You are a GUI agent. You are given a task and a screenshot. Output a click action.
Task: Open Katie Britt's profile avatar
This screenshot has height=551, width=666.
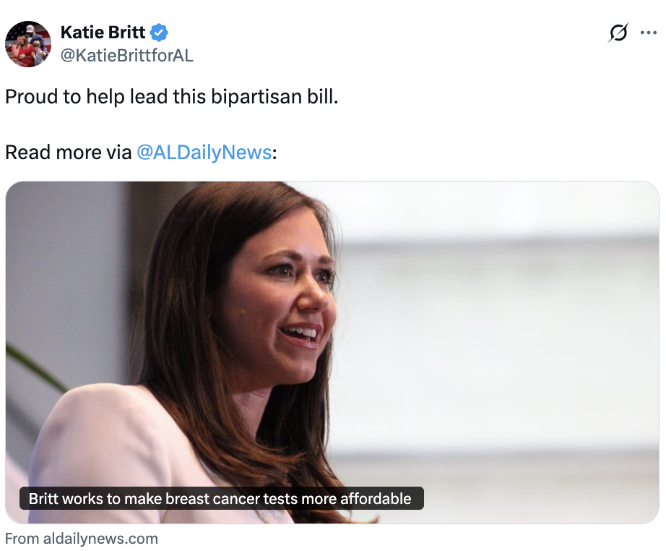(x=28, y=44)
